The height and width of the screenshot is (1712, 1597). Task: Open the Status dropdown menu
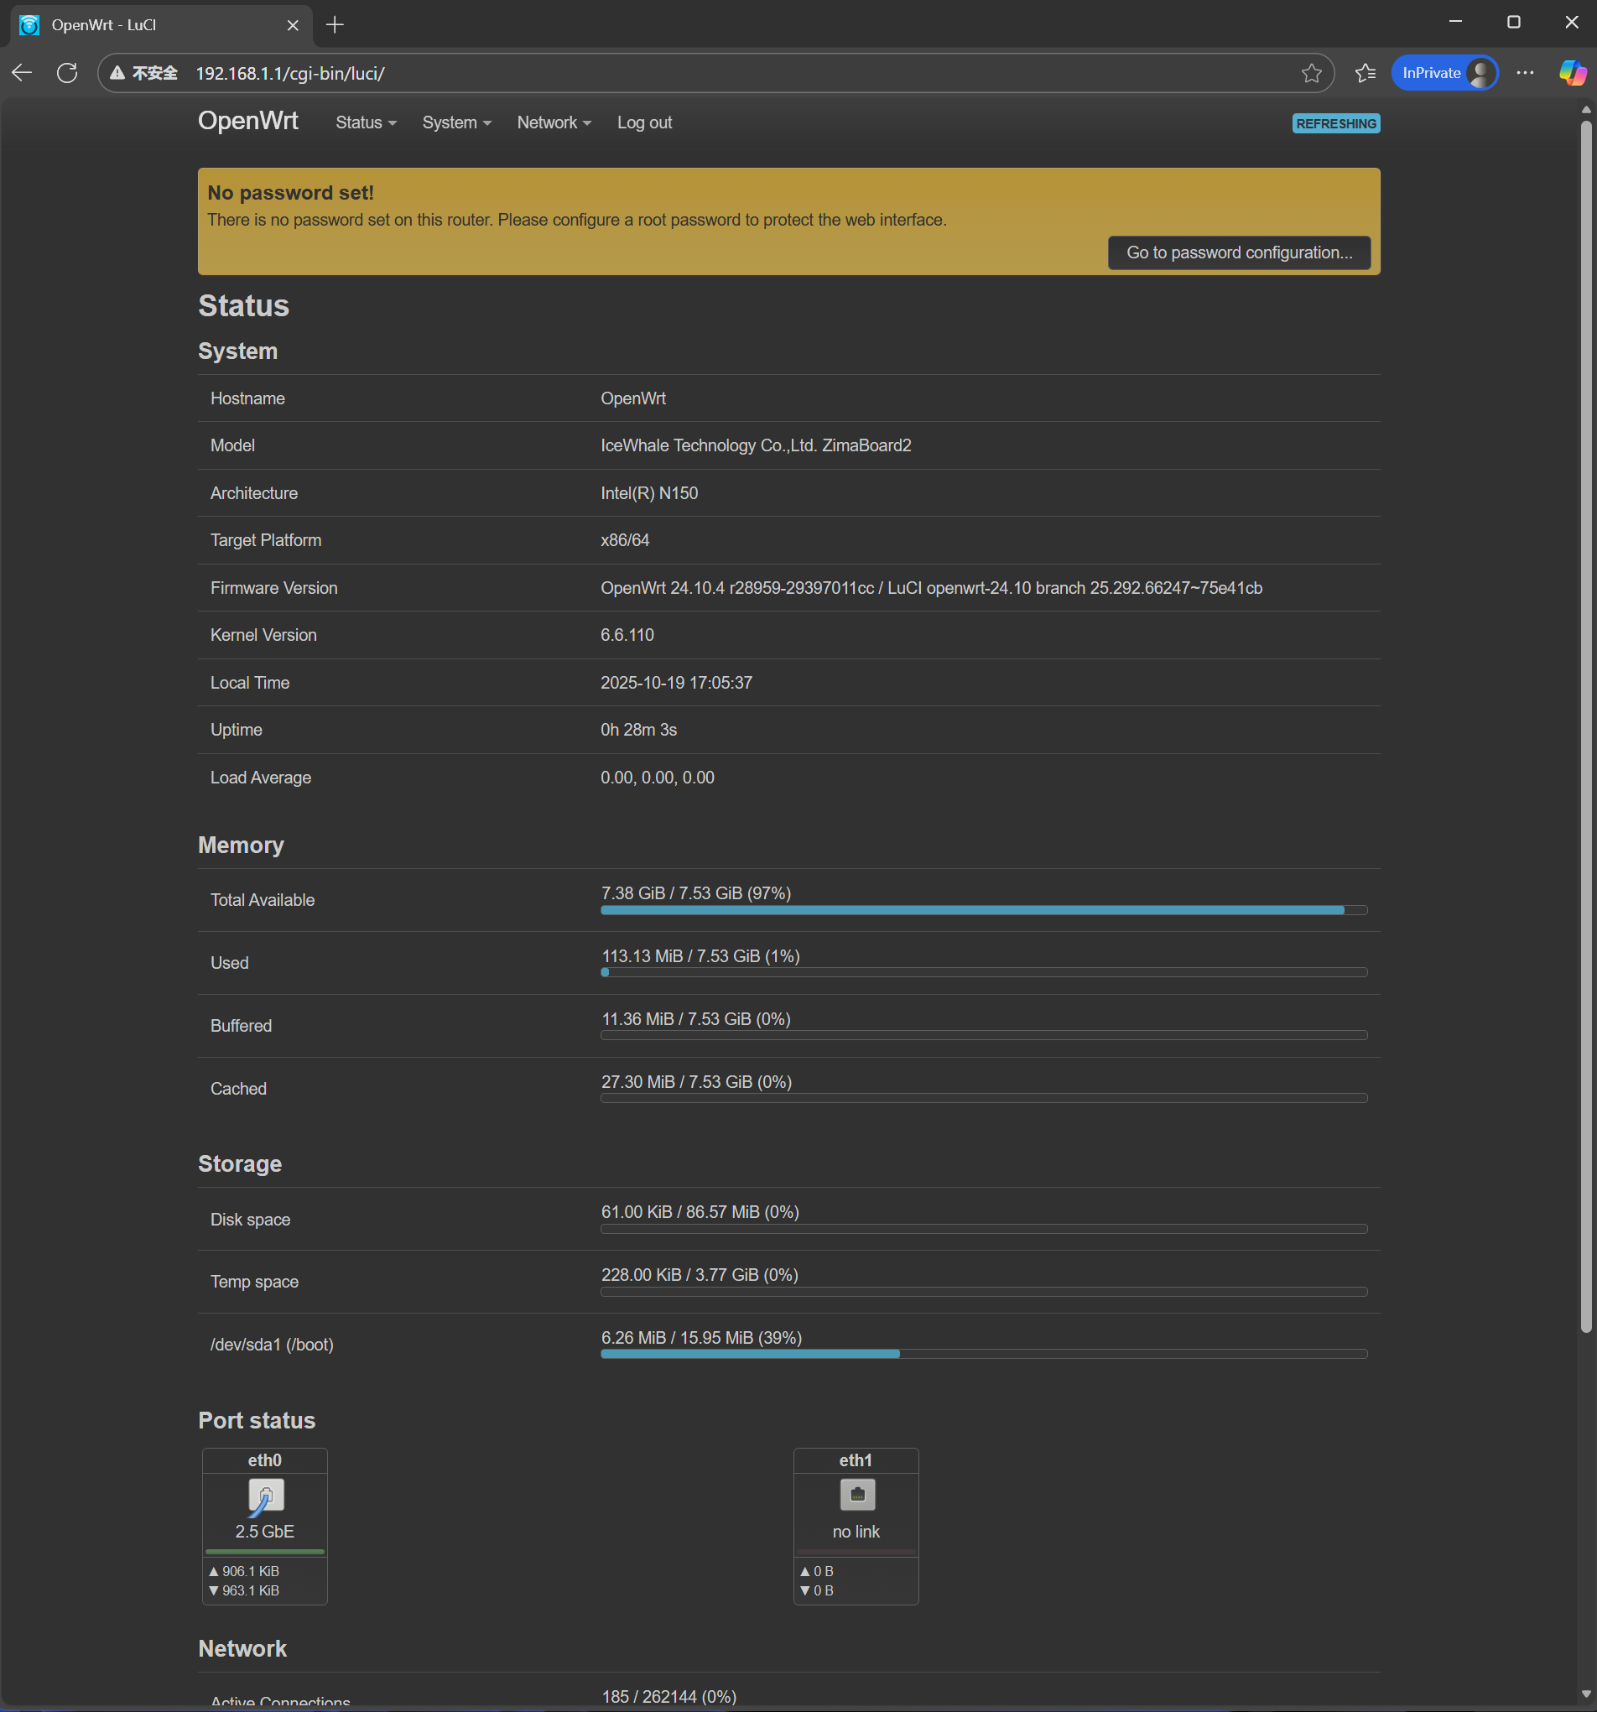tap(365, 122)
